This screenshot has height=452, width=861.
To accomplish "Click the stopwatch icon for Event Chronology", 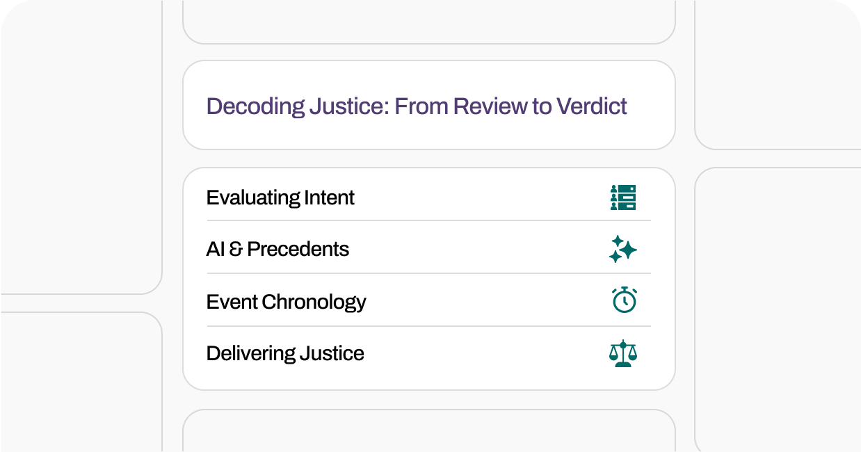I will click(625, 300).
